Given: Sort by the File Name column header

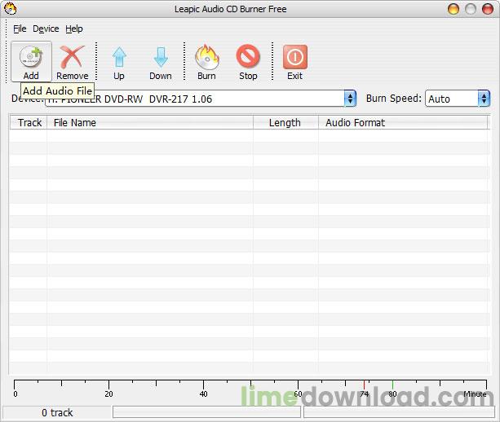Looking at the screenshot, I should (150, 123).
